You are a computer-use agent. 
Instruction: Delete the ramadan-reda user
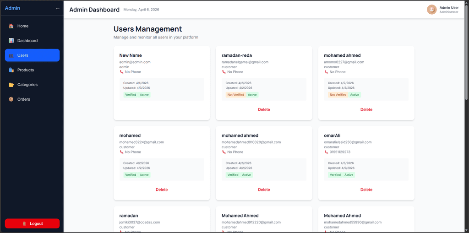[264, 109]
